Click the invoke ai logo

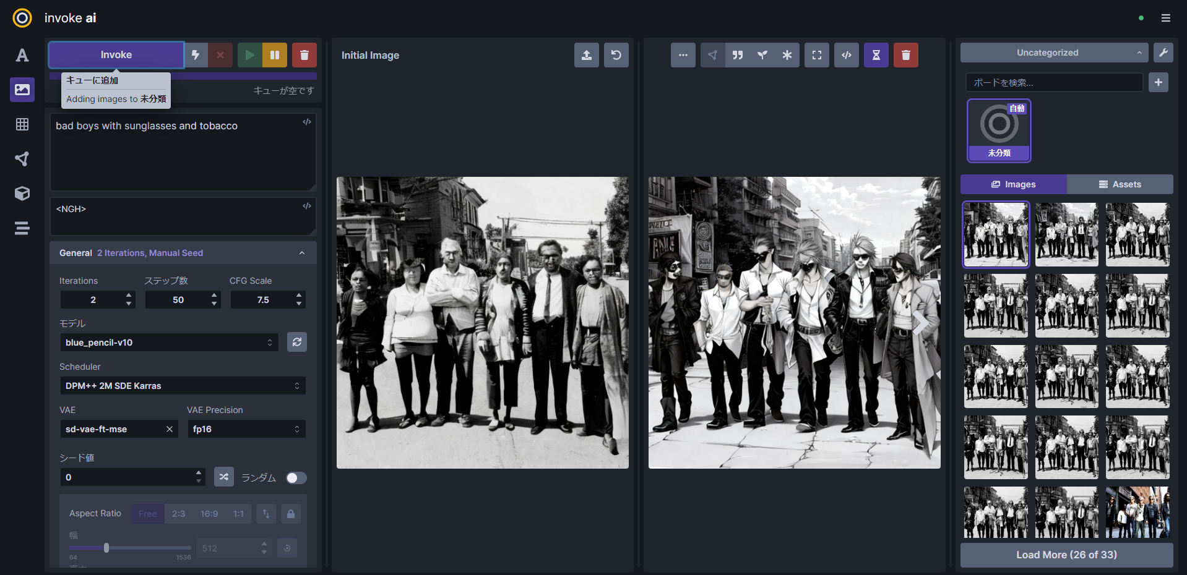(x=22, y=18)
